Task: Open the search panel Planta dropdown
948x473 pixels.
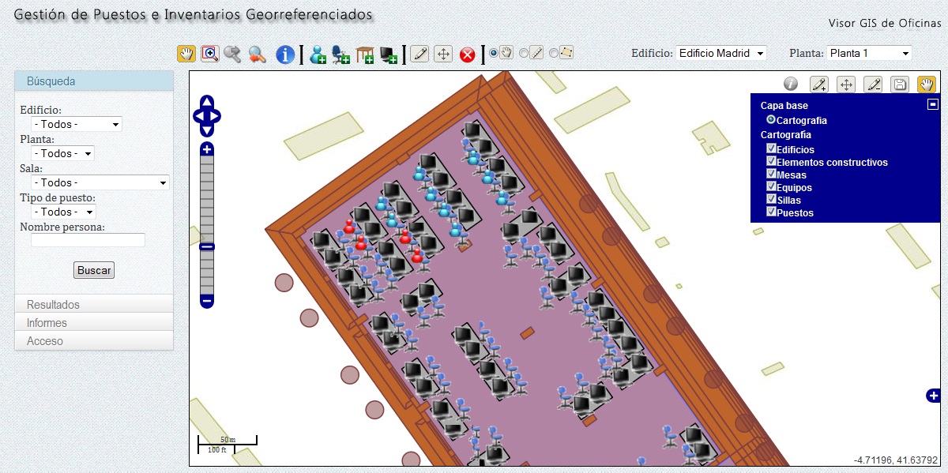Action: coord(62,153)
